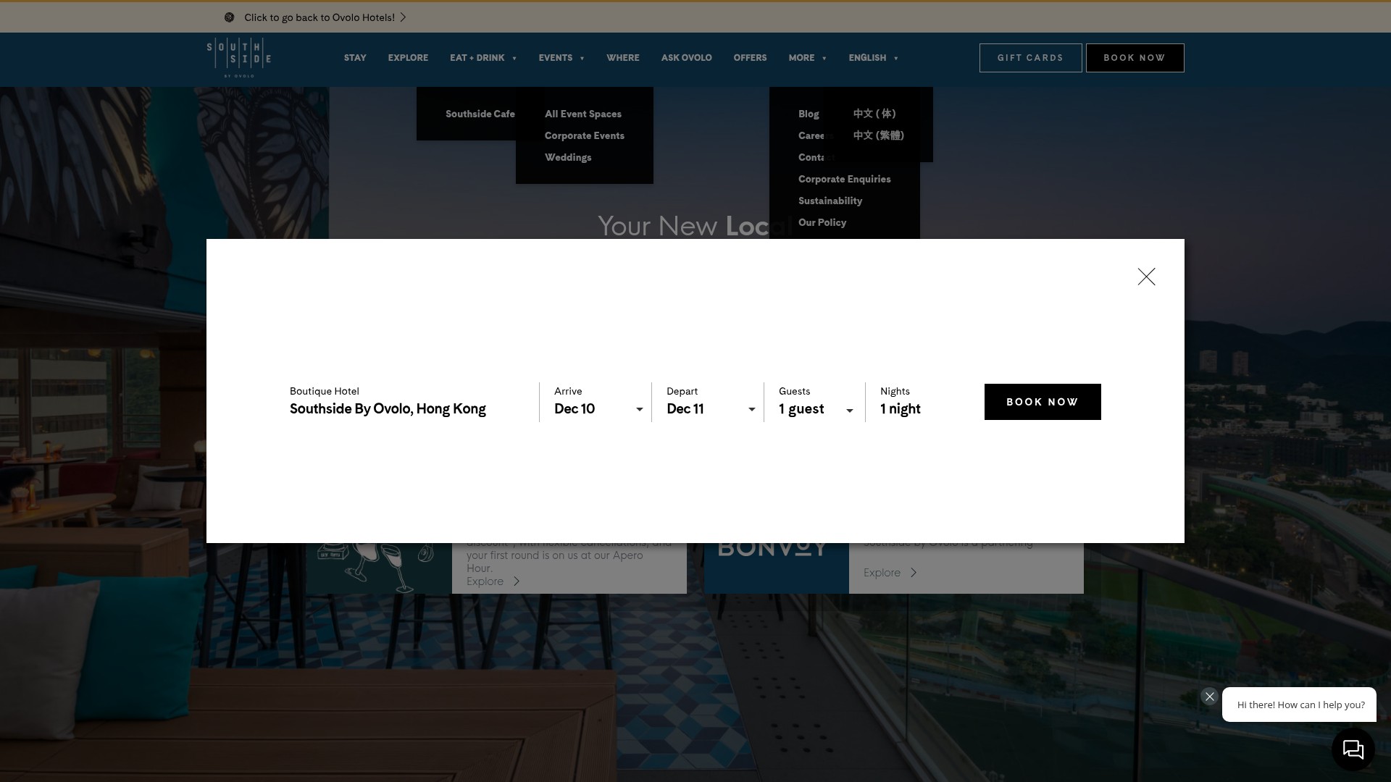Screen dimensions: 1391x782
Task: Select Corporate Events submenu entry
Action: [585, 135]
